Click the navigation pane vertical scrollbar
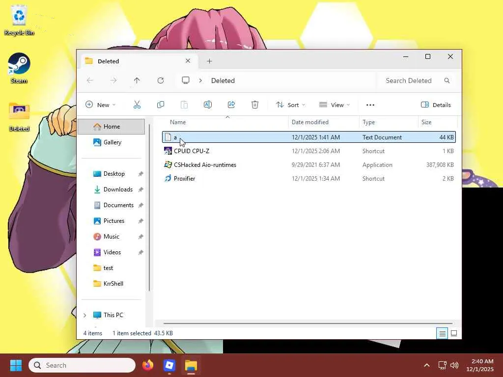 click(149, 208)
